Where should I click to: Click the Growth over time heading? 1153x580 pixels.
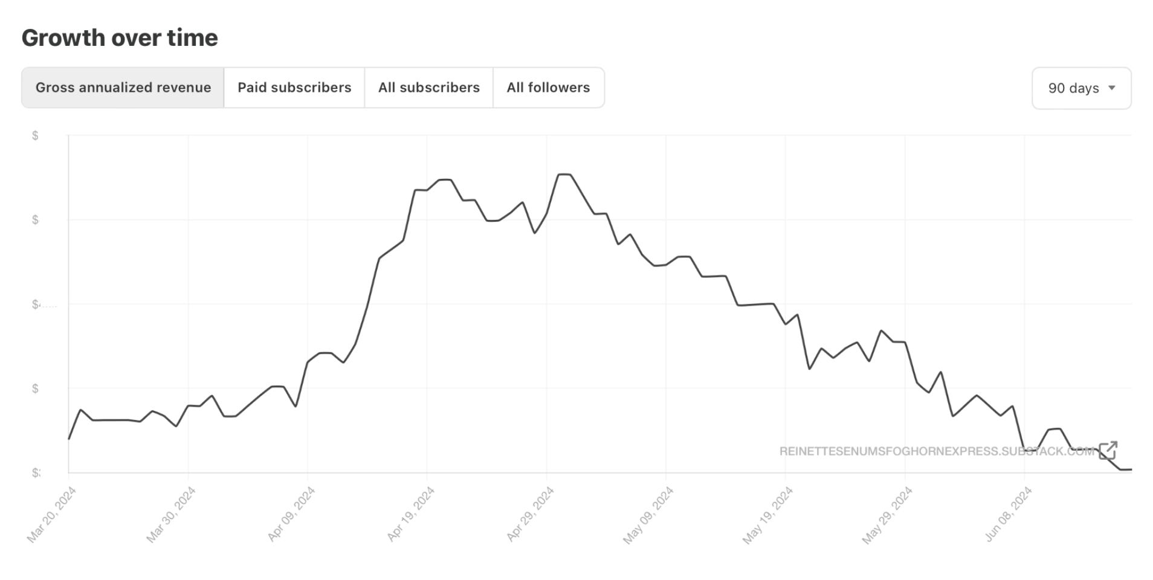click(x=120, y=37)
